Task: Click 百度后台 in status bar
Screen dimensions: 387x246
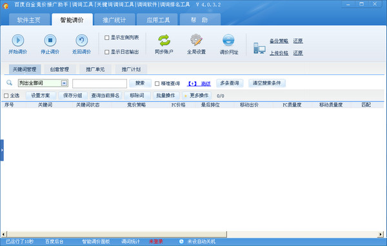Action: (54, 241)
